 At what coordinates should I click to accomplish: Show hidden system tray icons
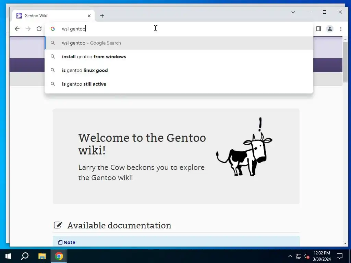tap(290, 256)
